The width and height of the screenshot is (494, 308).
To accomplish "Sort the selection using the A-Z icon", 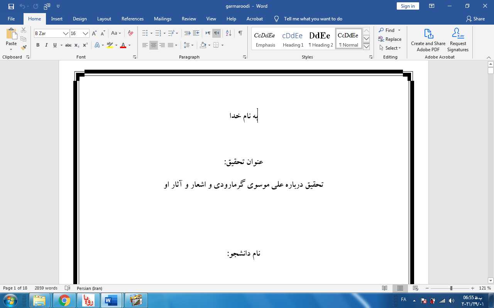I will pyautogui.click(x=228, y=33).
